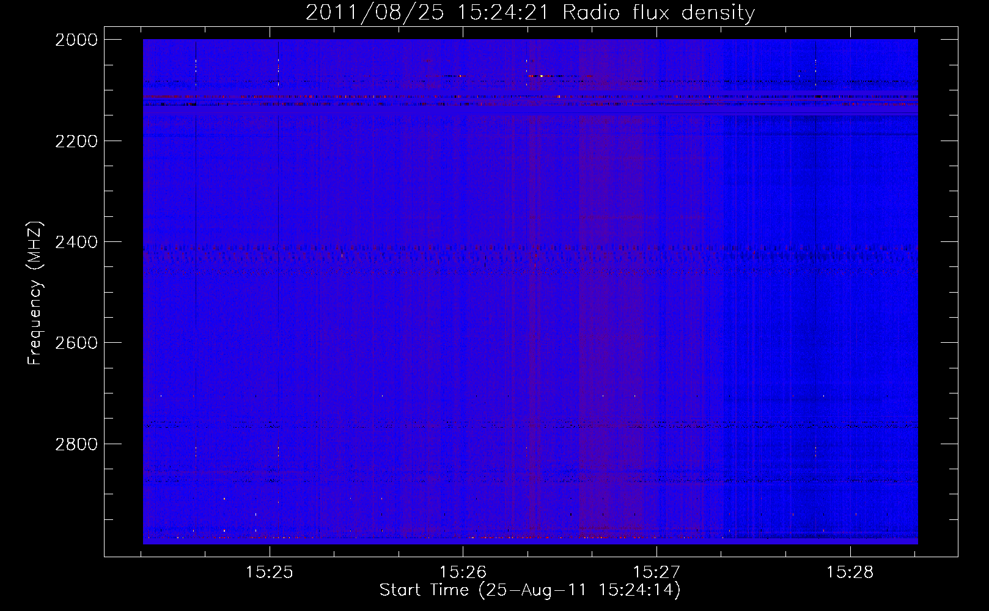
Task: Select the "Frequency (MHZ)" y-axis label
Action: tap(35, 293)
